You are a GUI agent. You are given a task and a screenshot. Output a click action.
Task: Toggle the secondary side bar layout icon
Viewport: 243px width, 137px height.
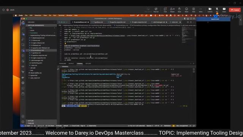[191, 19]
